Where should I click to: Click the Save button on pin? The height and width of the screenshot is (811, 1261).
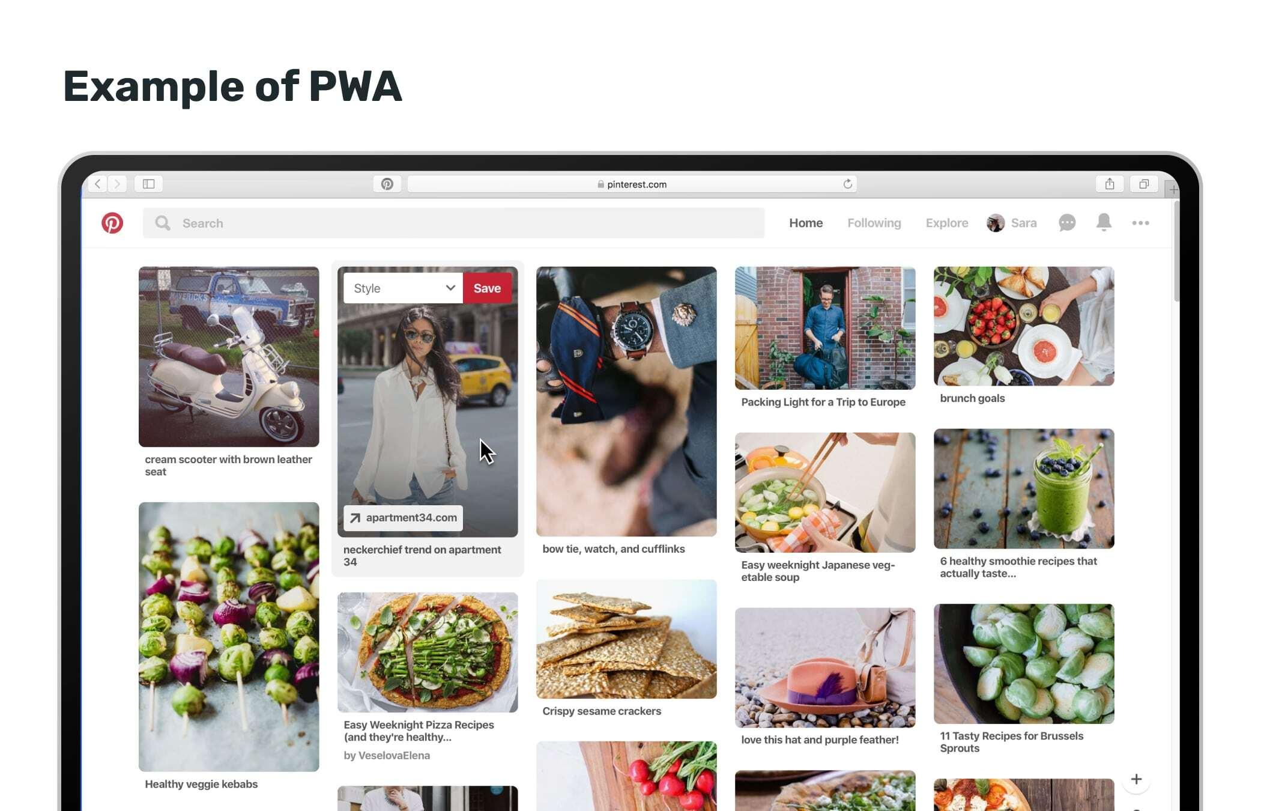coord(485,288)
